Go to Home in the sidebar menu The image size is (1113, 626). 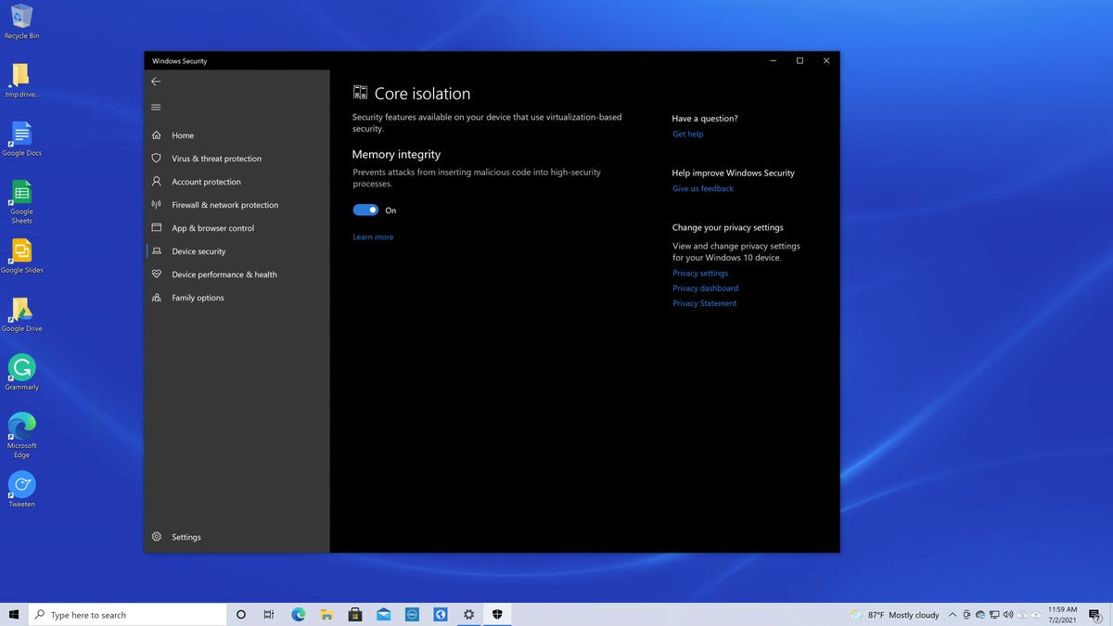tap(183, 134)
